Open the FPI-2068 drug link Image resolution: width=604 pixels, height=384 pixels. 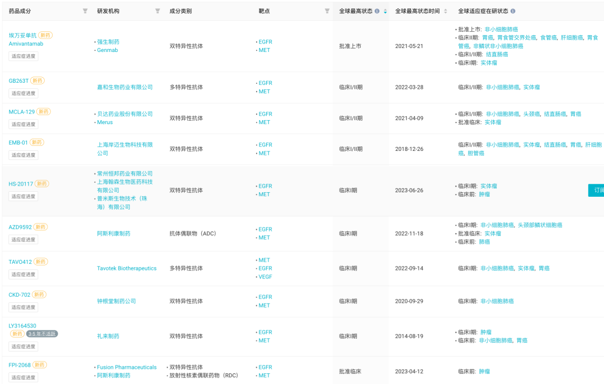pos(20,365)
